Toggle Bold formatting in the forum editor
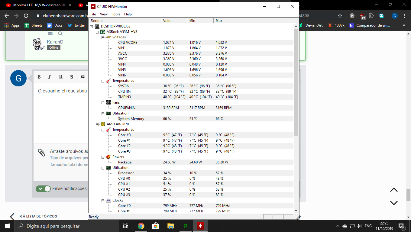Screen dimensions: 411x232 [x=39, y=77]
